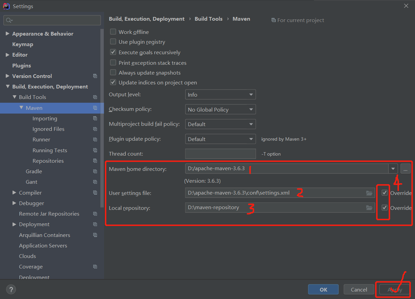Screen dimensions: 415x299
Task: Expand the Maven home directory dropdown arrow
Action: coord(393,168)
